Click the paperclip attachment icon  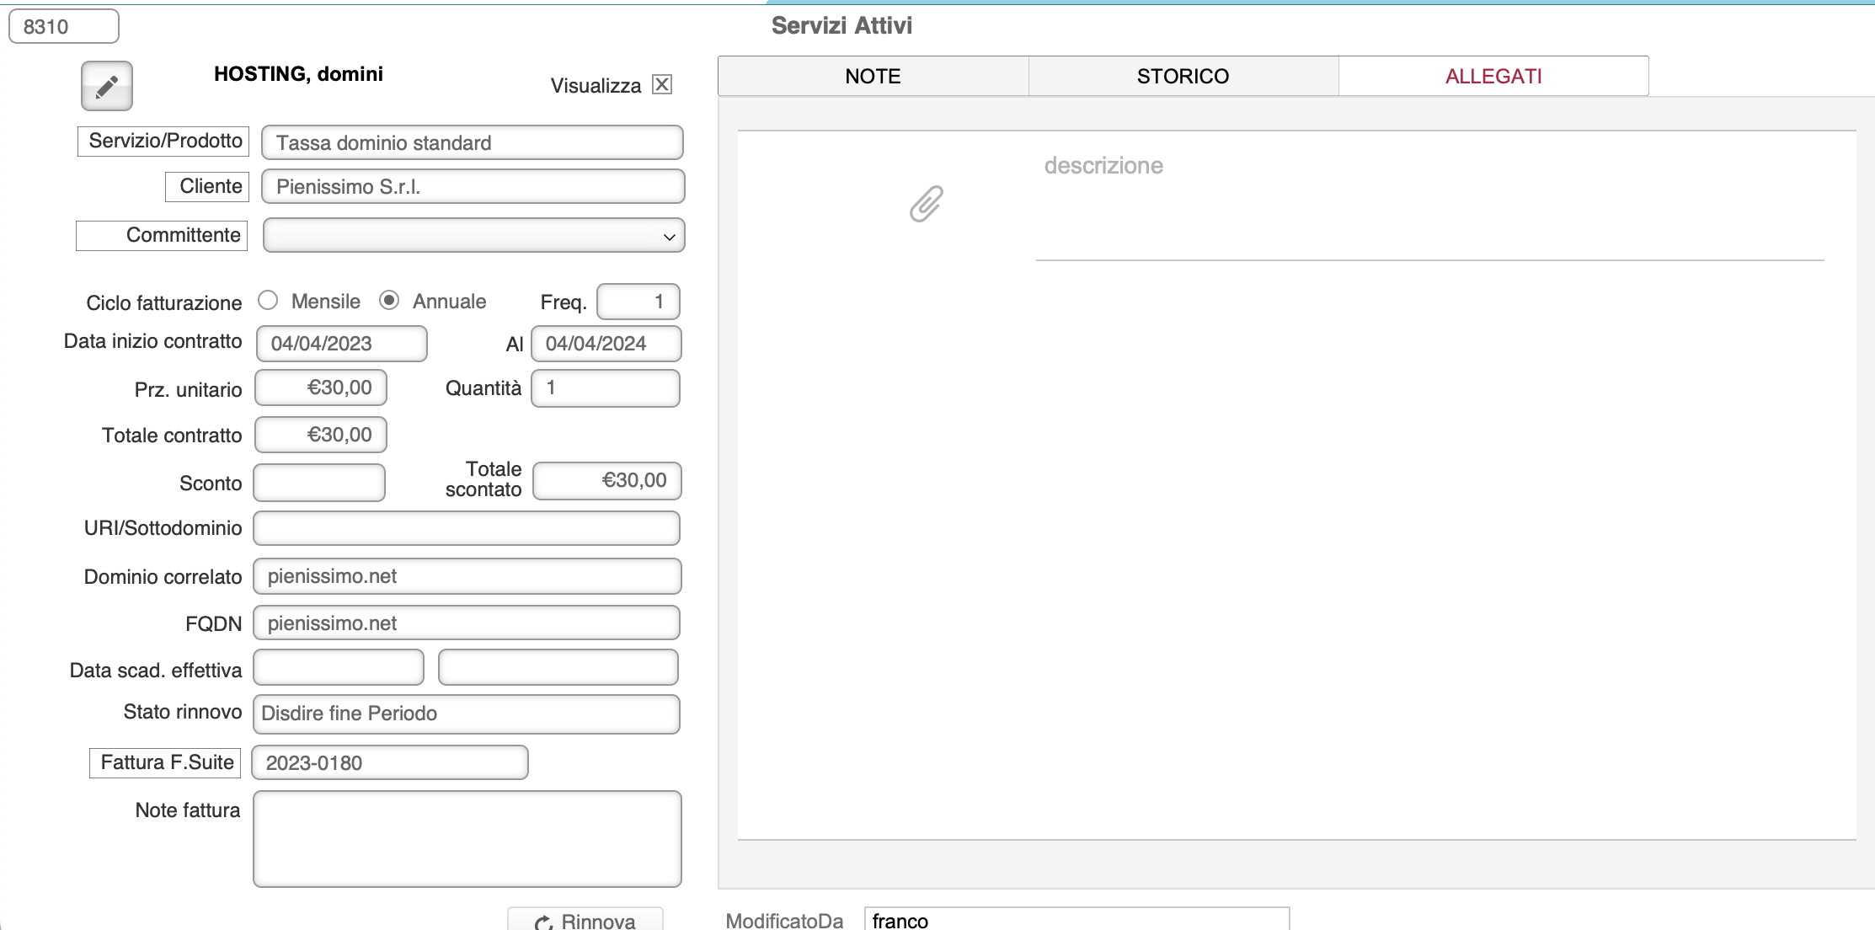pyautogui.click(x=926, y=204)
